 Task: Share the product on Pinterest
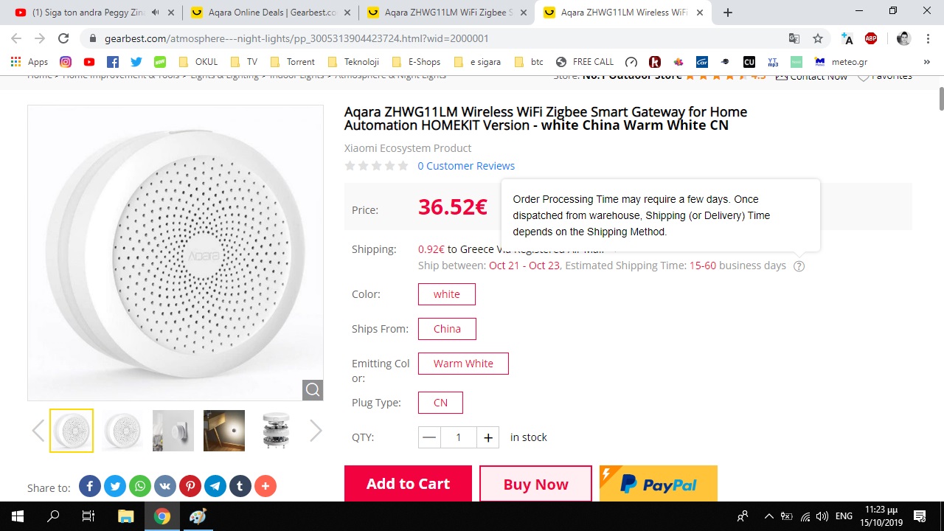coord(190,486)
